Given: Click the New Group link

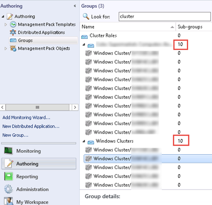Looking at the screenshot, I should click(x=15, y=135).
